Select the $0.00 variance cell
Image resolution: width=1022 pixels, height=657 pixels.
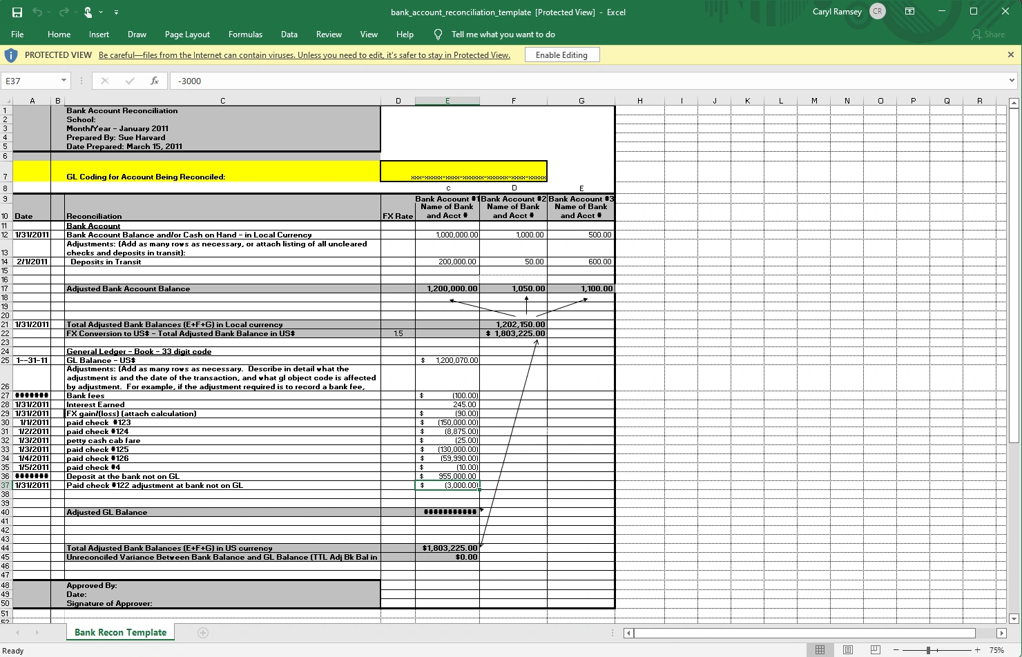447,557
